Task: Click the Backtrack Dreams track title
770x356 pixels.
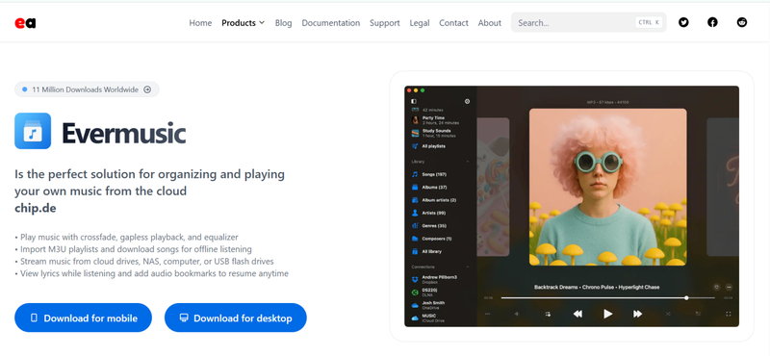Action: pos(597,287)
